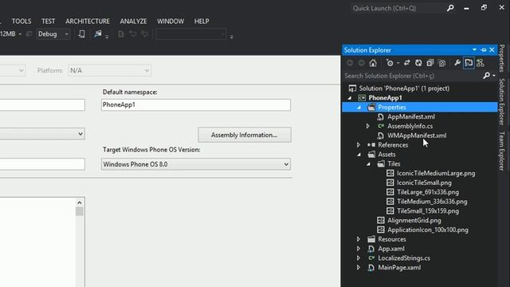510x287 pixels.
Task: Click the Quick Launch search box
Action: click(399, 8)
